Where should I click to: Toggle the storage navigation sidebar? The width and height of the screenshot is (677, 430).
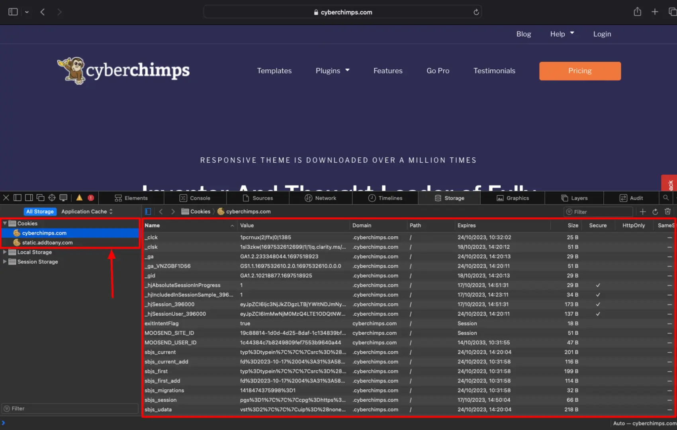coord(148,212)
